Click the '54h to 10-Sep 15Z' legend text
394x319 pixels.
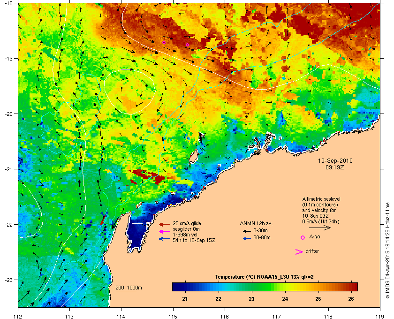194,240
